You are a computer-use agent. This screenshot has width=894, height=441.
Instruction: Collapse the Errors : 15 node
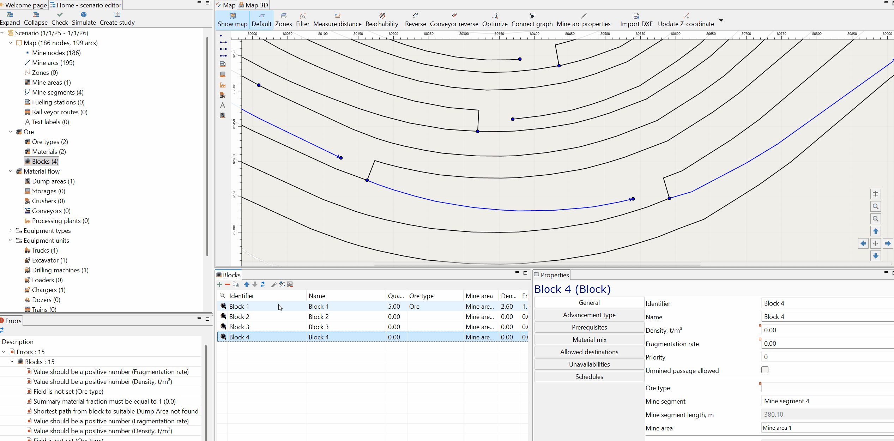(4, 352)
